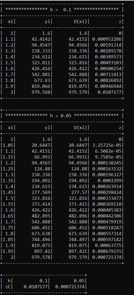Screen dimensions: 134x295
Task: Select the z value 3.25725e-05
Action: (x=107, y=145)
